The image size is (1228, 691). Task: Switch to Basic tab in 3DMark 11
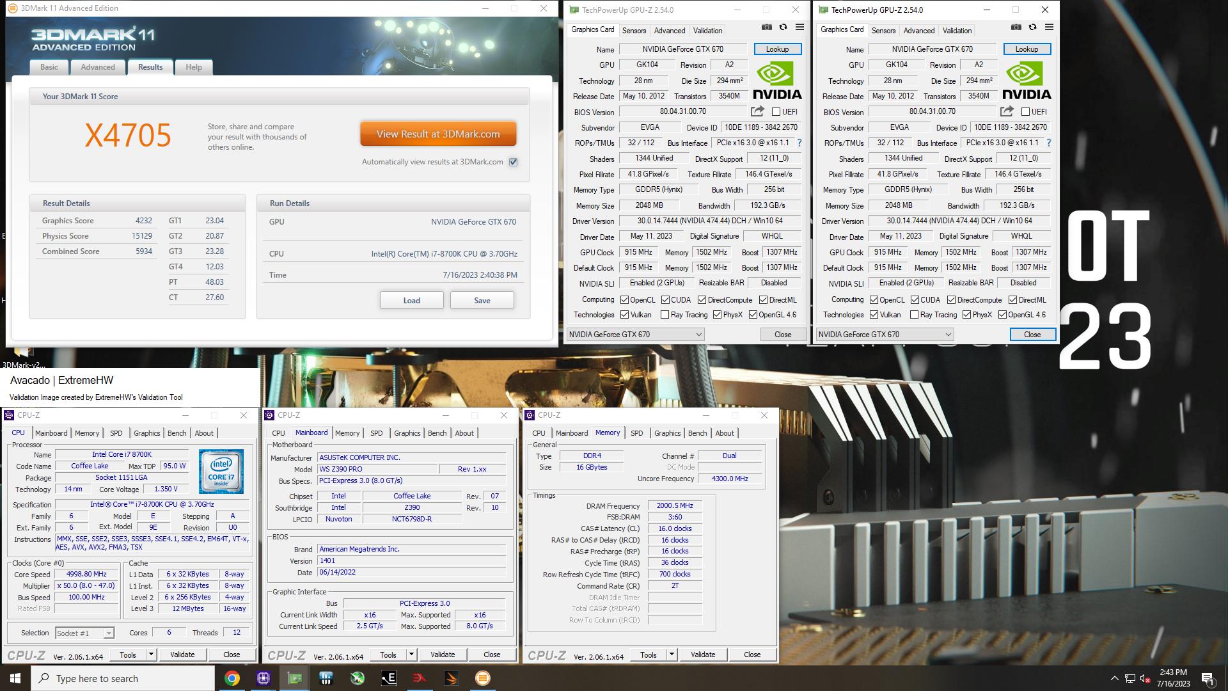pos(49,67)
